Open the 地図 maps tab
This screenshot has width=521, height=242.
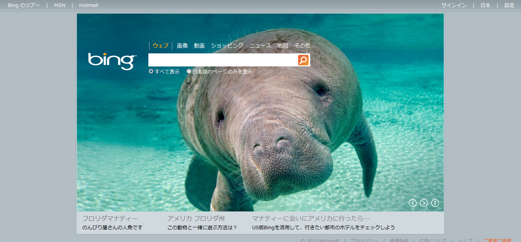282,46
